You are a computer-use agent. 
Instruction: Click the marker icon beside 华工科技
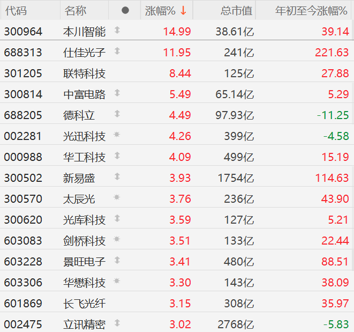point(117,156)
